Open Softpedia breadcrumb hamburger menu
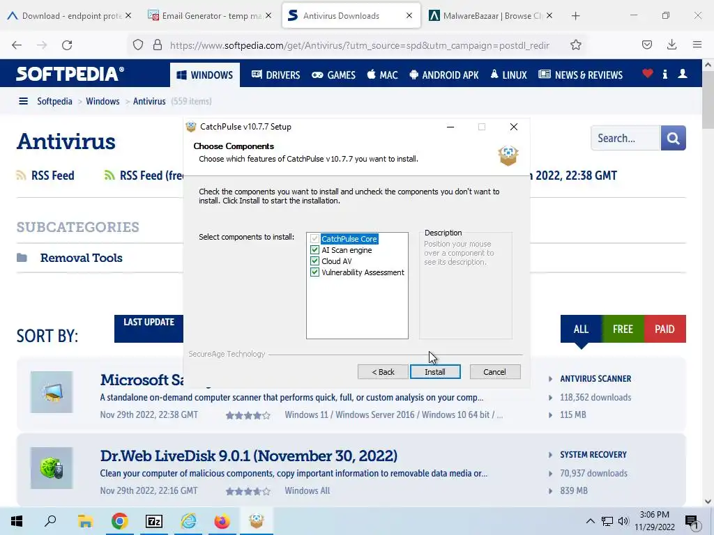The height and width of the screenshot is (535, 714). tap(23, 101)
